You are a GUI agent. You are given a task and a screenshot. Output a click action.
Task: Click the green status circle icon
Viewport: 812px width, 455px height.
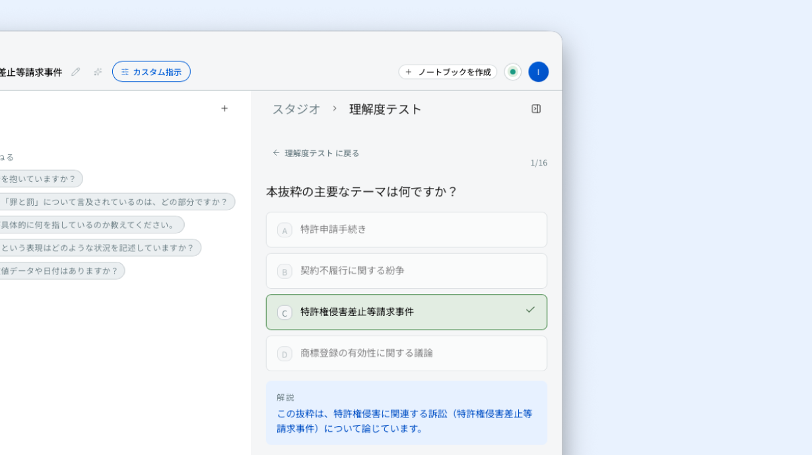pos(513,72)
